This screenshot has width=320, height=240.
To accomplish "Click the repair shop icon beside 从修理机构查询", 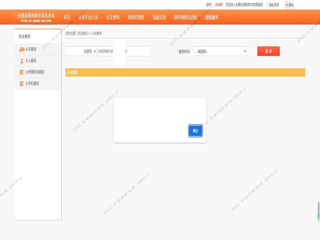I will click(22, 72).
